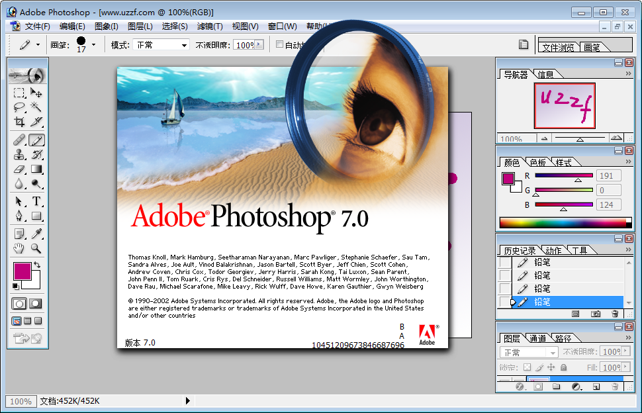Select the Pencil tool in toolbox
The height and width of the screenshot is (413, 642).
point(36,140)
